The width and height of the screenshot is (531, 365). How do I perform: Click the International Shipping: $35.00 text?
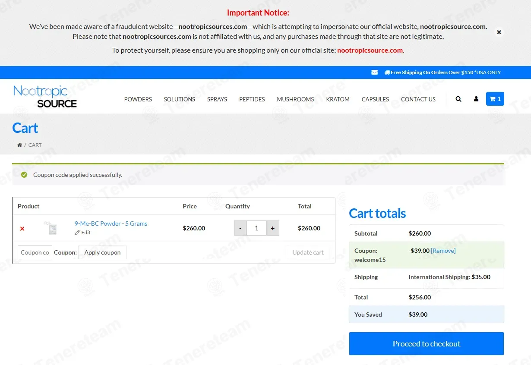[x=449, y=277]
